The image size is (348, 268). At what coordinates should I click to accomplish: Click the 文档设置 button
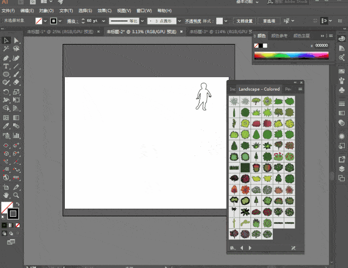[x=243, y=21]
